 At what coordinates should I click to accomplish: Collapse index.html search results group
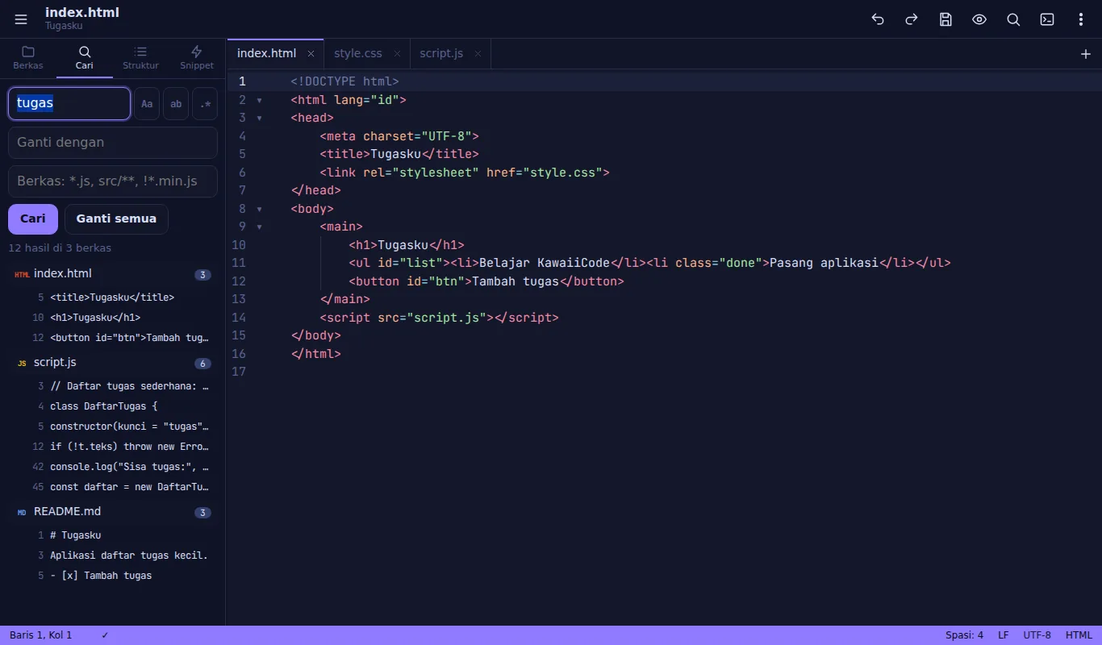[x=113, y=274]
